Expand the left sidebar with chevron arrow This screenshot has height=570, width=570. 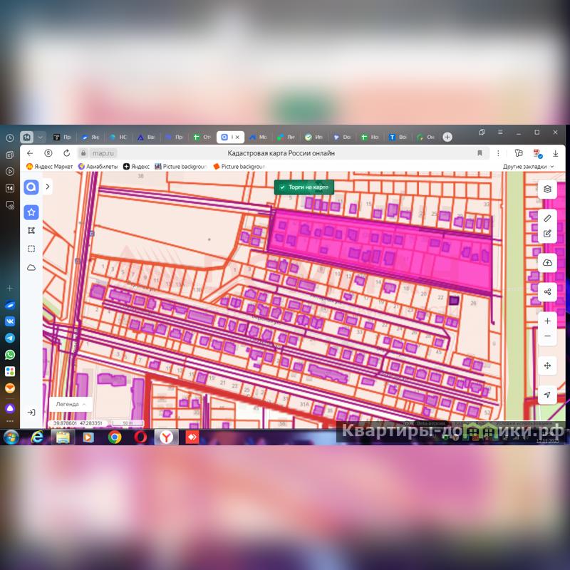pos(48,187)
